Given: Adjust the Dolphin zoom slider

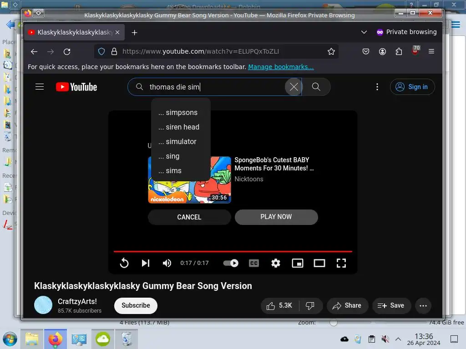Looking at the screenshot, I should tap(333, 323).
